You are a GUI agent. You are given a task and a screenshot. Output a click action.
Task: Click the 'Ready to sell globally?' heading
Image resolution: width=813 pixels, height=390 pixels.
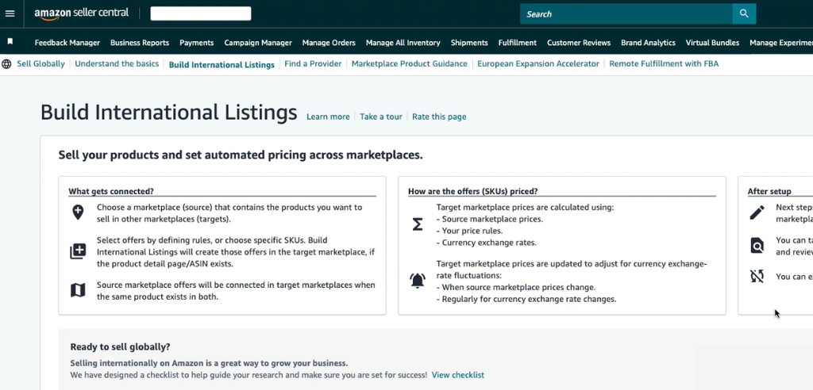click(x=121, y=347)
